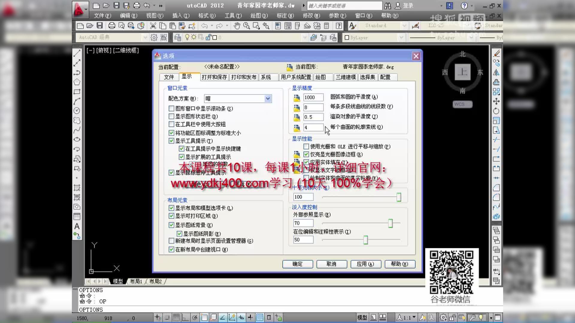Image resolution: width=575 pixels, height=323 pixels.
Task: Switch to the 打开和保存 tab
Action: tap(214, 77)
